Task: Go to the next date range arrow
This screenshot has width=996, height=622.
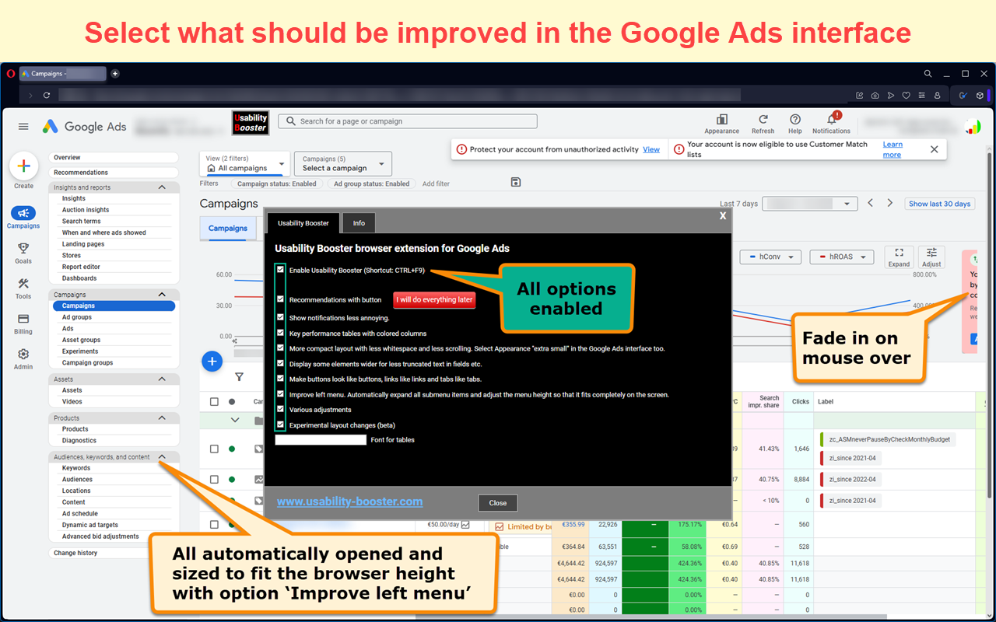Action: tap(892, 203)
